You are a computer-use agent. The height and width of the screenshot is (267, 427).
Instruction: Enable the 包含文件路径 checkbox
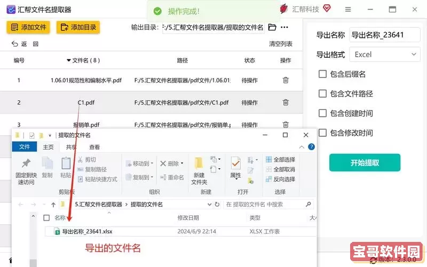[323, 94]
